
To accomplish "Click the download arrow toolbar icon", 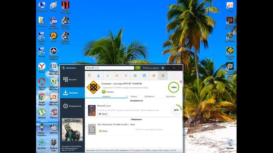I will tap(107, 76).
